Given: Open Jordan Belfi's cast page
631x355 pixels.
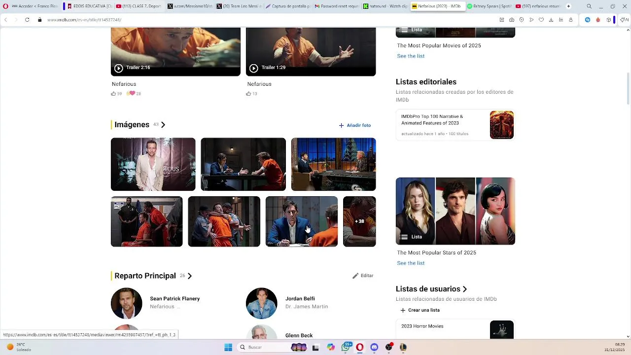Looking at the screenshot, I should tap(300, 299).
